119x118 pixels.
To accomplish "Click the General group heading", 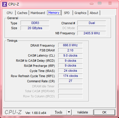I will coord(13,18).
